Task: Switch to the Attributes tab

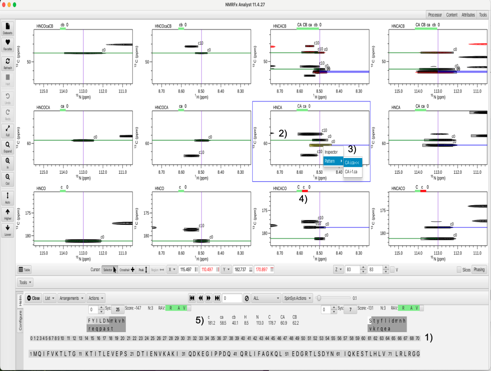Action: (x=468, y=14)
